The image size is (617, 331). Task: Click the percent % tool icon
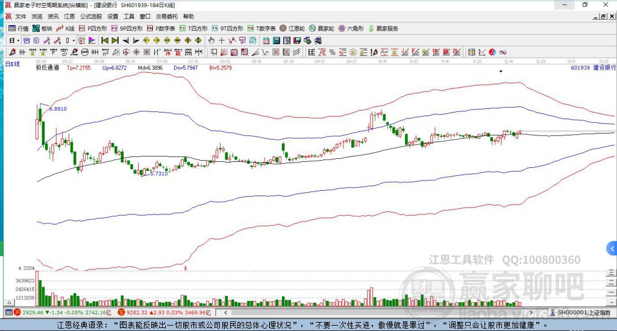point(332,52)
